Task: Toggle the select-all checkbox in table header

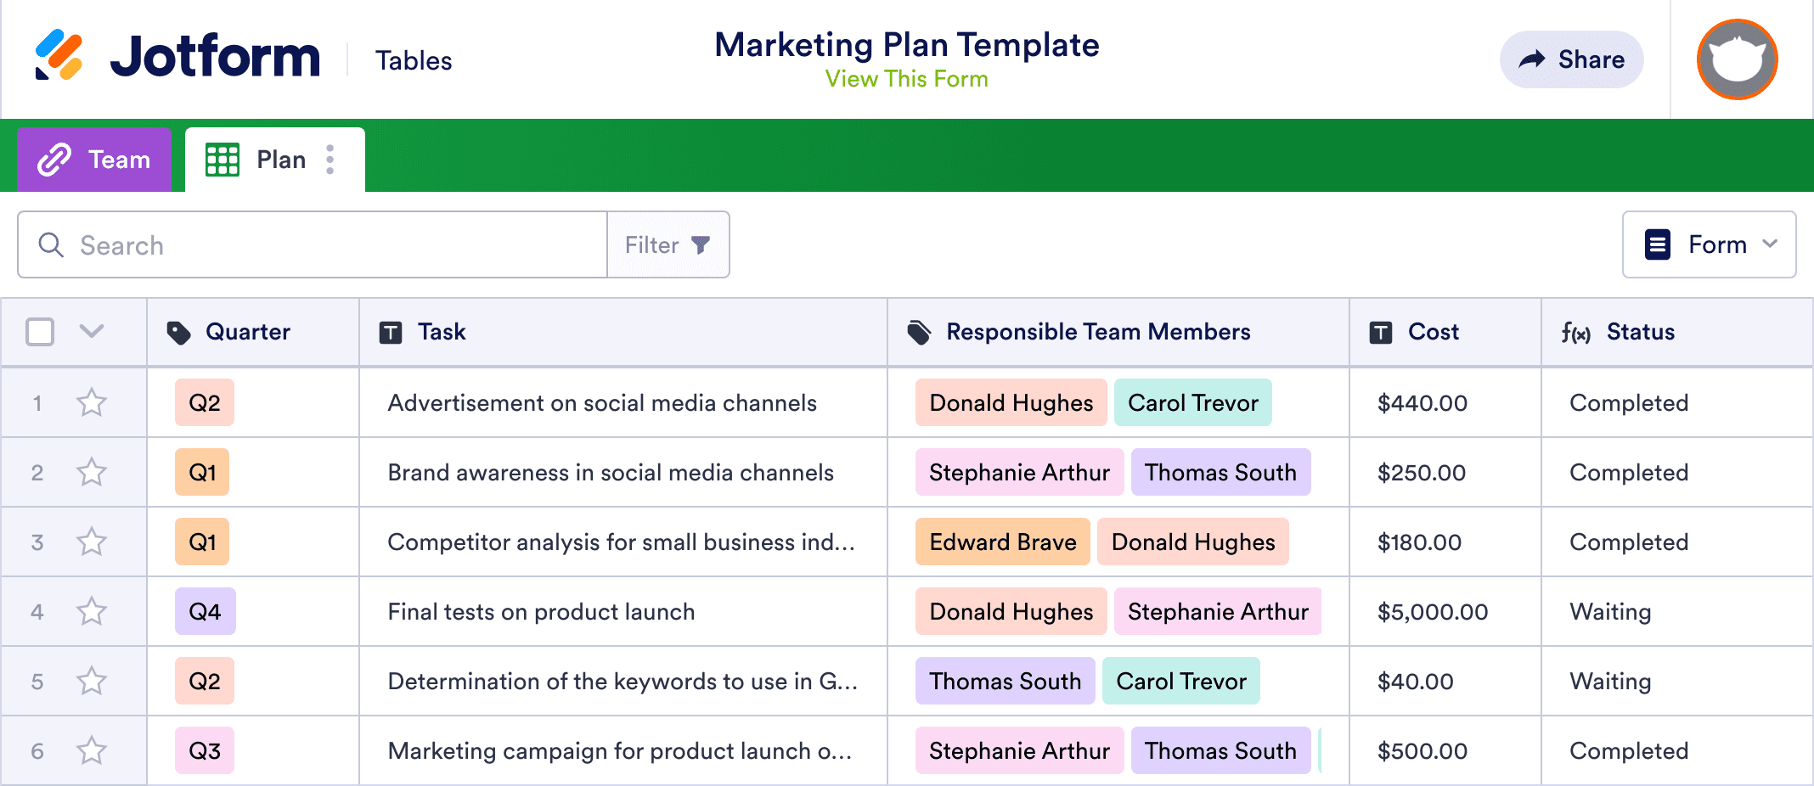Action: 40,332
